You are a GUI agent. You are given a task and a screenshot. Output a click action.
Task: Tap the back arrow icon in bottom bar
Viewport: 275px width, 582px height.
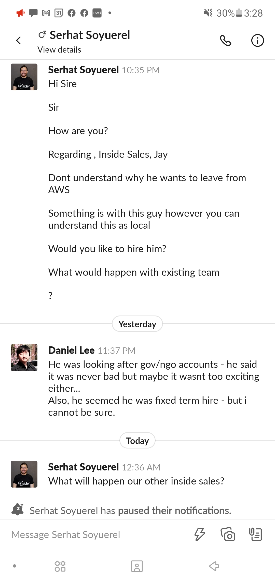(x=214, y=566)
